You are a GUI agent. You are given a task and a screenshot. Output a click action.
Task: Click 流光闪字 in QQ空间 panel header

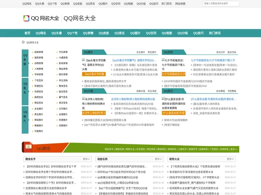(220, 52)
